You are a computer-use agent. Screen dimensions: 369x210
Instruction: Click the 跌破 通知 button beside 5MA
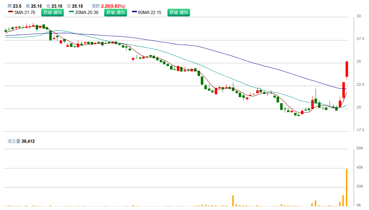(x=53, y=12)
